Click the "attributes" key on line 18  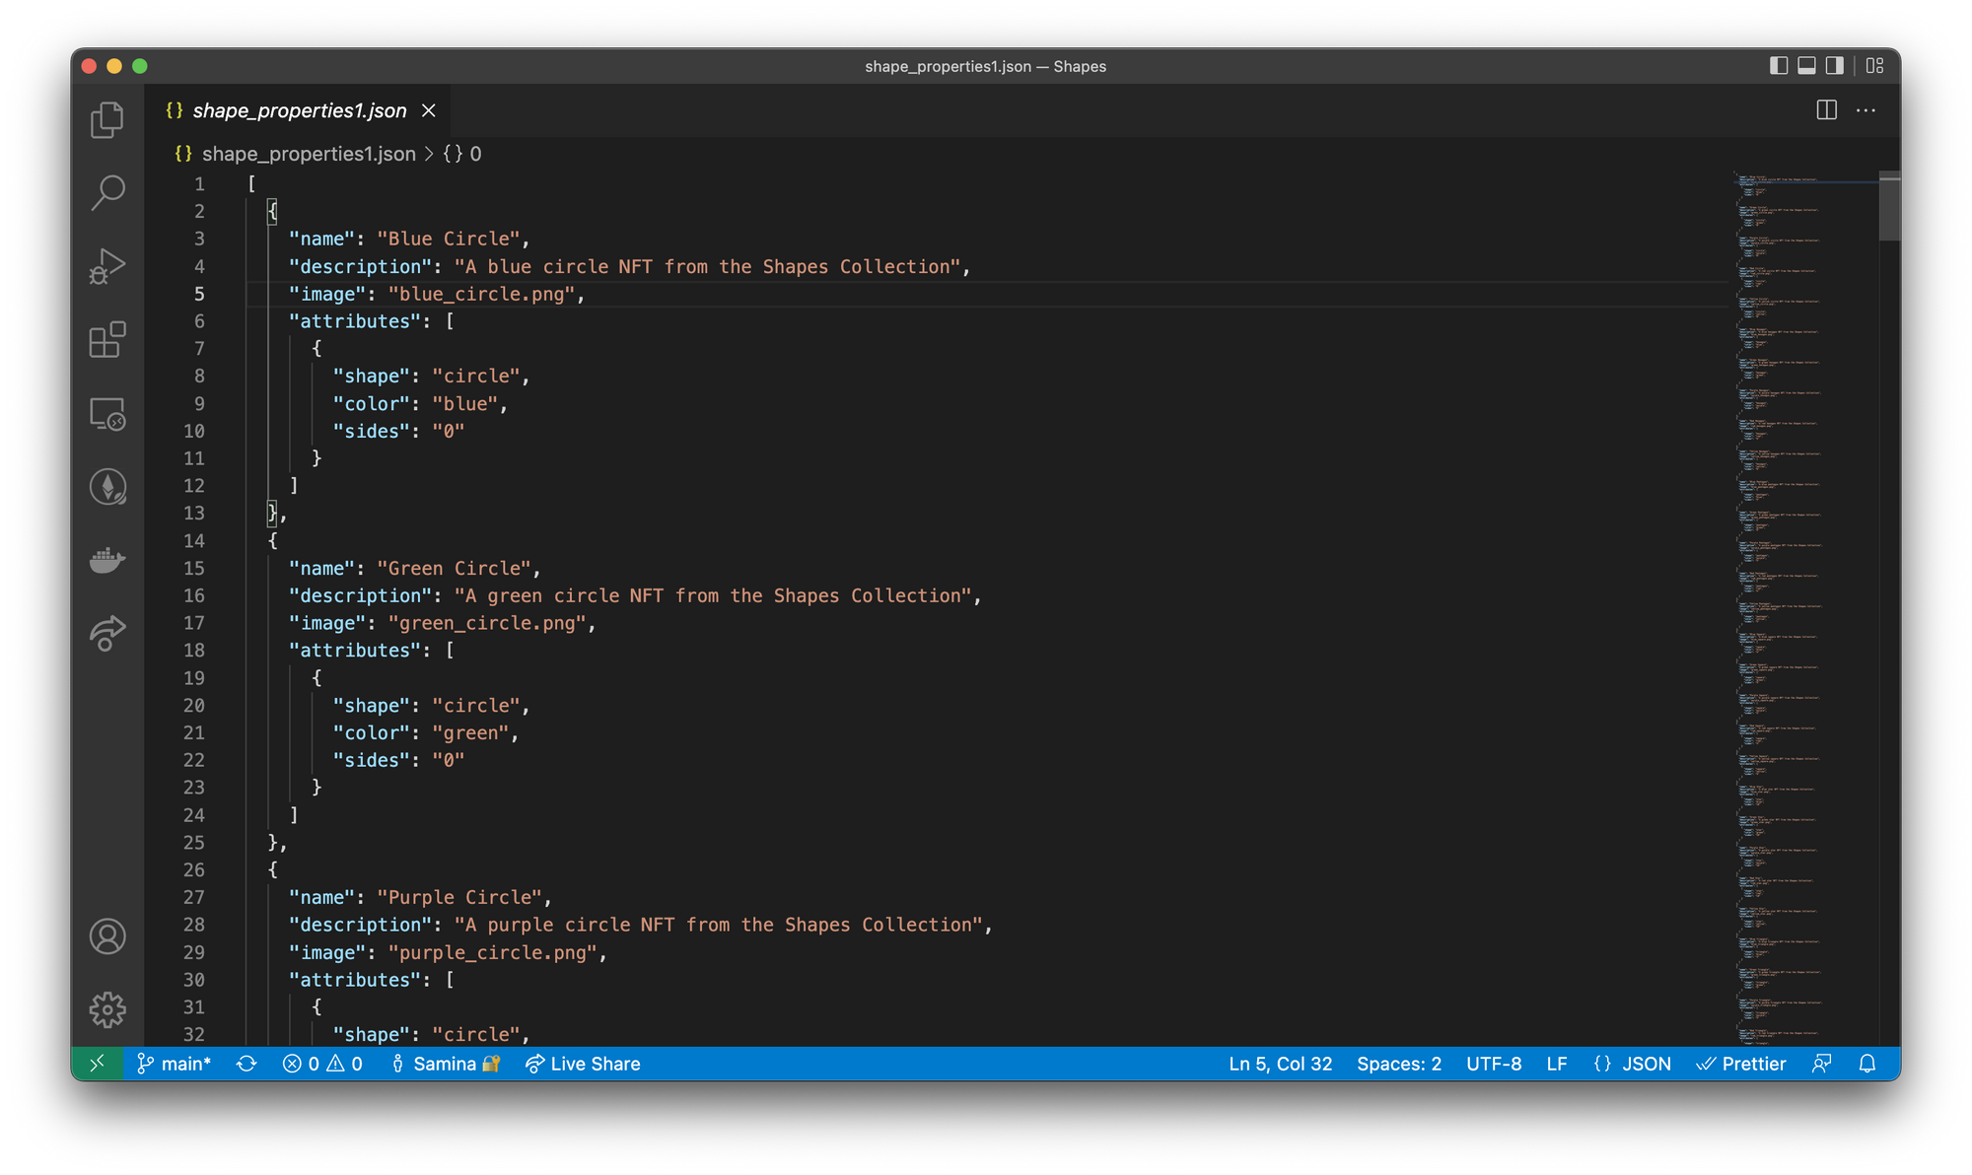click(x=355, y=651)
